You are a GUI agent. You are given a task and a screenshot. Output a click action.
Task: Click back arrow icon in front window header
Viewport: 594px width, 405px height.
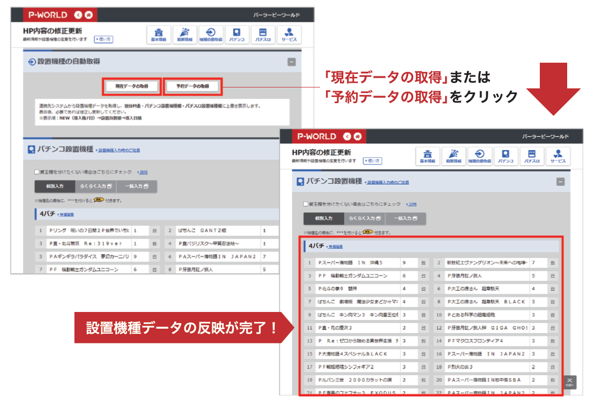(347, 137)
